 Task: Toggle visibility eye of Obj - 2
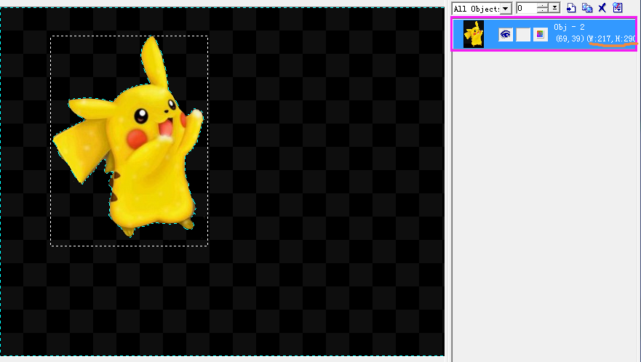pos(506,34)
